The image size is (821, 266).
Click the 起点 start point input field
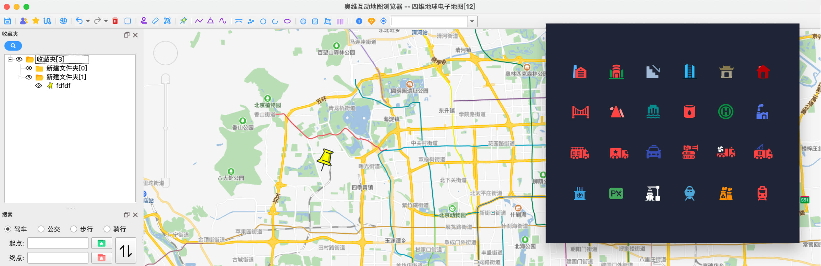pyautogui.click(x=58, y=243)
